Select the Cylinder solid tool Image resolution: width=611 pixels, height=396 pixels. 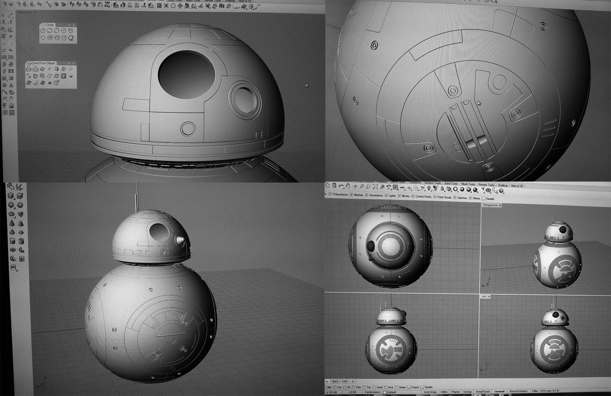tap(12, 241)
